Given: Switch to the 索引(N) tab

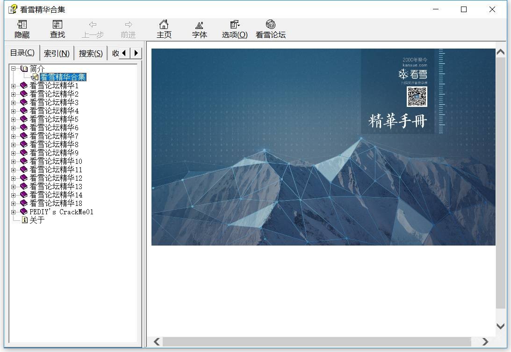Looking at the screenshot, I should (x=57, y=53).
